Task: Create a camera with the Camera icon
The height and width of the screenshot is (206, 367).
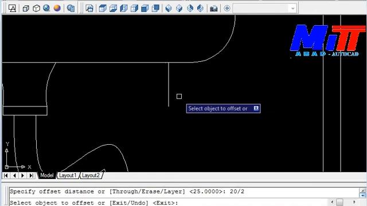Action: point(213,9)
